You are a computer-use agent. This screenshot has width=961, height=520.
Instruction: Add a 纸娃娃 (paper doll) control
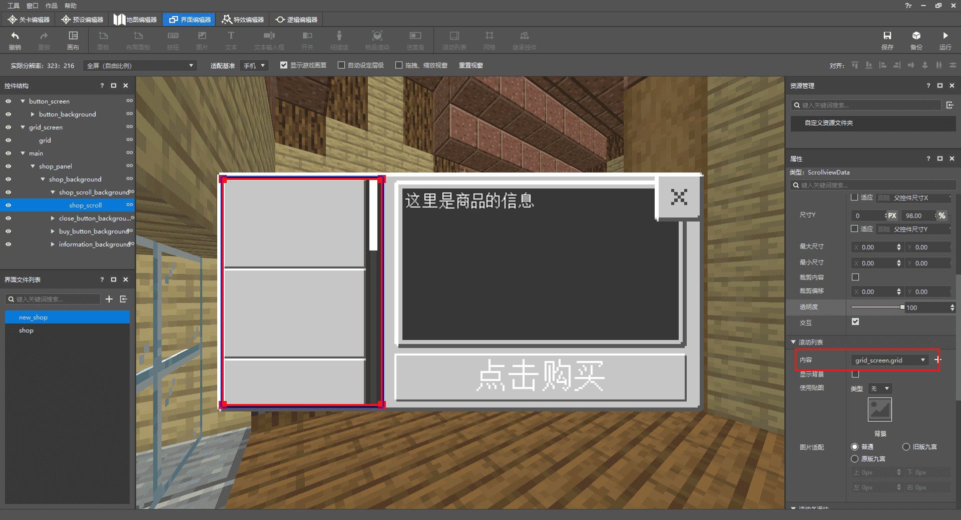[339, 40]
